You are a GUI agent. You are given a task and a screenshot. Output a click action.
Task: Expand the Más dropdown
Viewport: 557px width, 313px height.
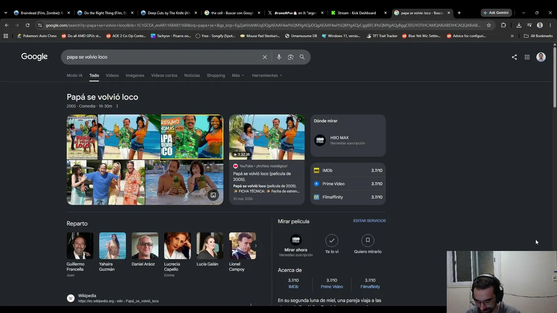click(238, 75)
